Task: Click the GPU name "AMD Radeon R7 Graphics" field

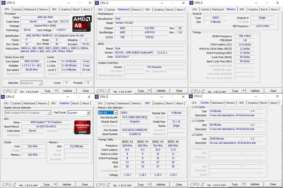Action: (x=46, y=122)
